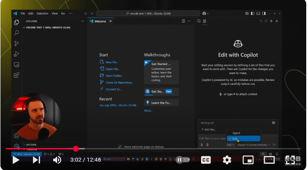
Task: Split the editor right
Action: coord(183,21)
